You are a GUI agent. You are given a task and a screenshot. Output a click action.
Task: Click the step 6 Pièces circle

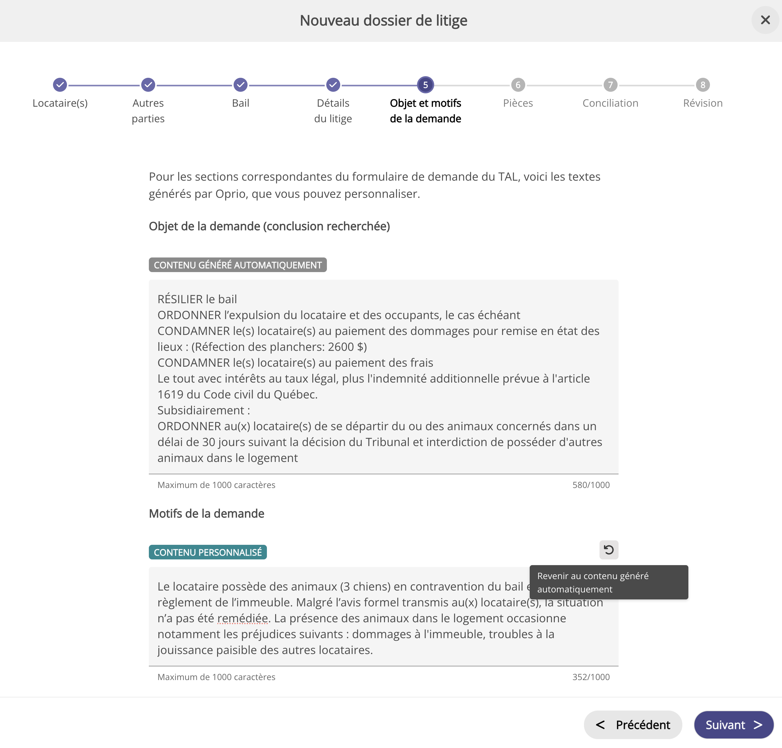pyautogui.click(x=518, y=84)
